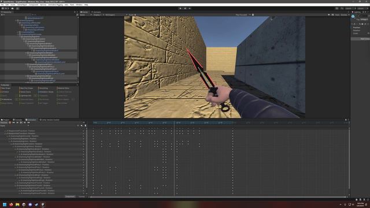Open the Animation Rigging menu
Viewport: 370px width, 208px height.
click(55, 5)
